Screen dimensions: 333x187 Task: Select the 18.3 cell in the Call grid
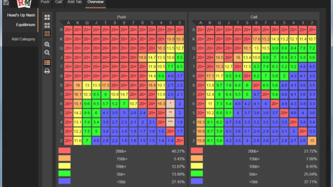[200, 122]
